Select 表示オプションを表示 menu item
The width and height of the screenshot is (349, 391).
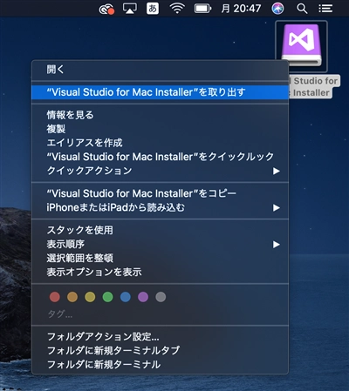pos(160,272)
